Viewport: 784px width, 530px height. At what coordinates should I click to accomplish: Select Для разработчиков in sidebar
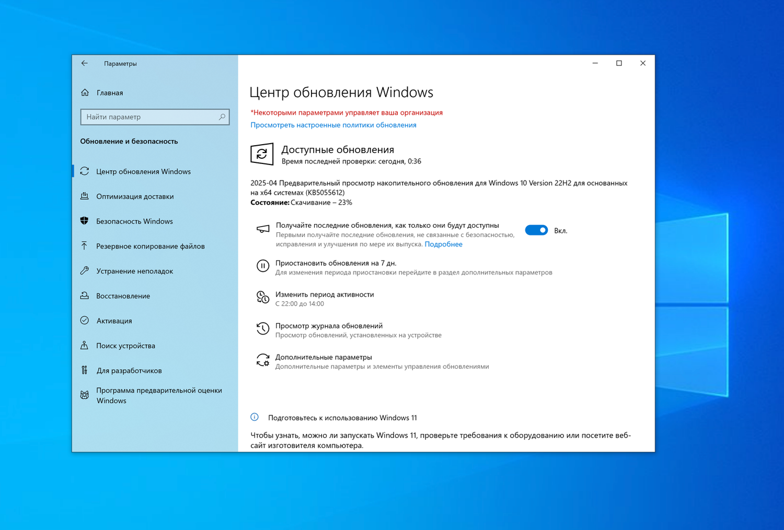[x=129, y=371]
